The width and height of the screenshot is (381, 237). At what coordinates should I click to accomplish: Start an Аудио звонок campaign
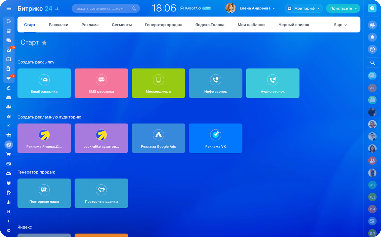(x=272, y=83)
